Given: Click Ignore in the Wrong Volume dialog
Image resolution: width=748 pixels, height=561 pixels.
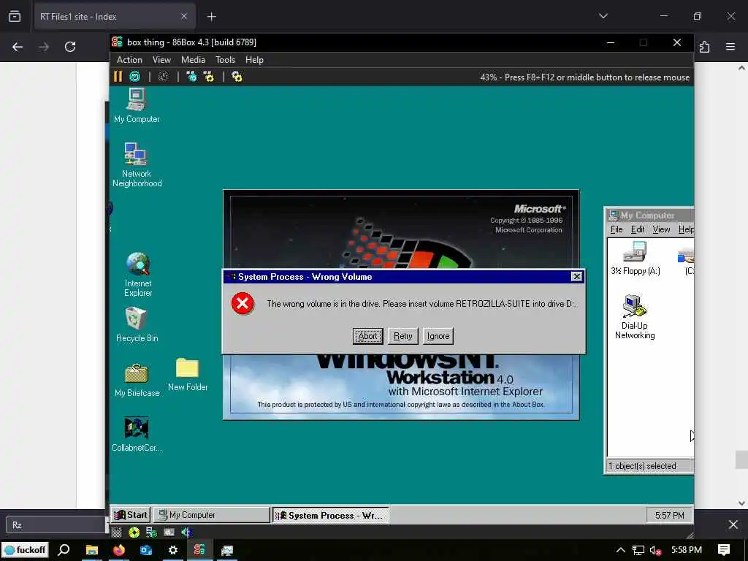Looking at the screenshot, I should (x=438, y=336).
